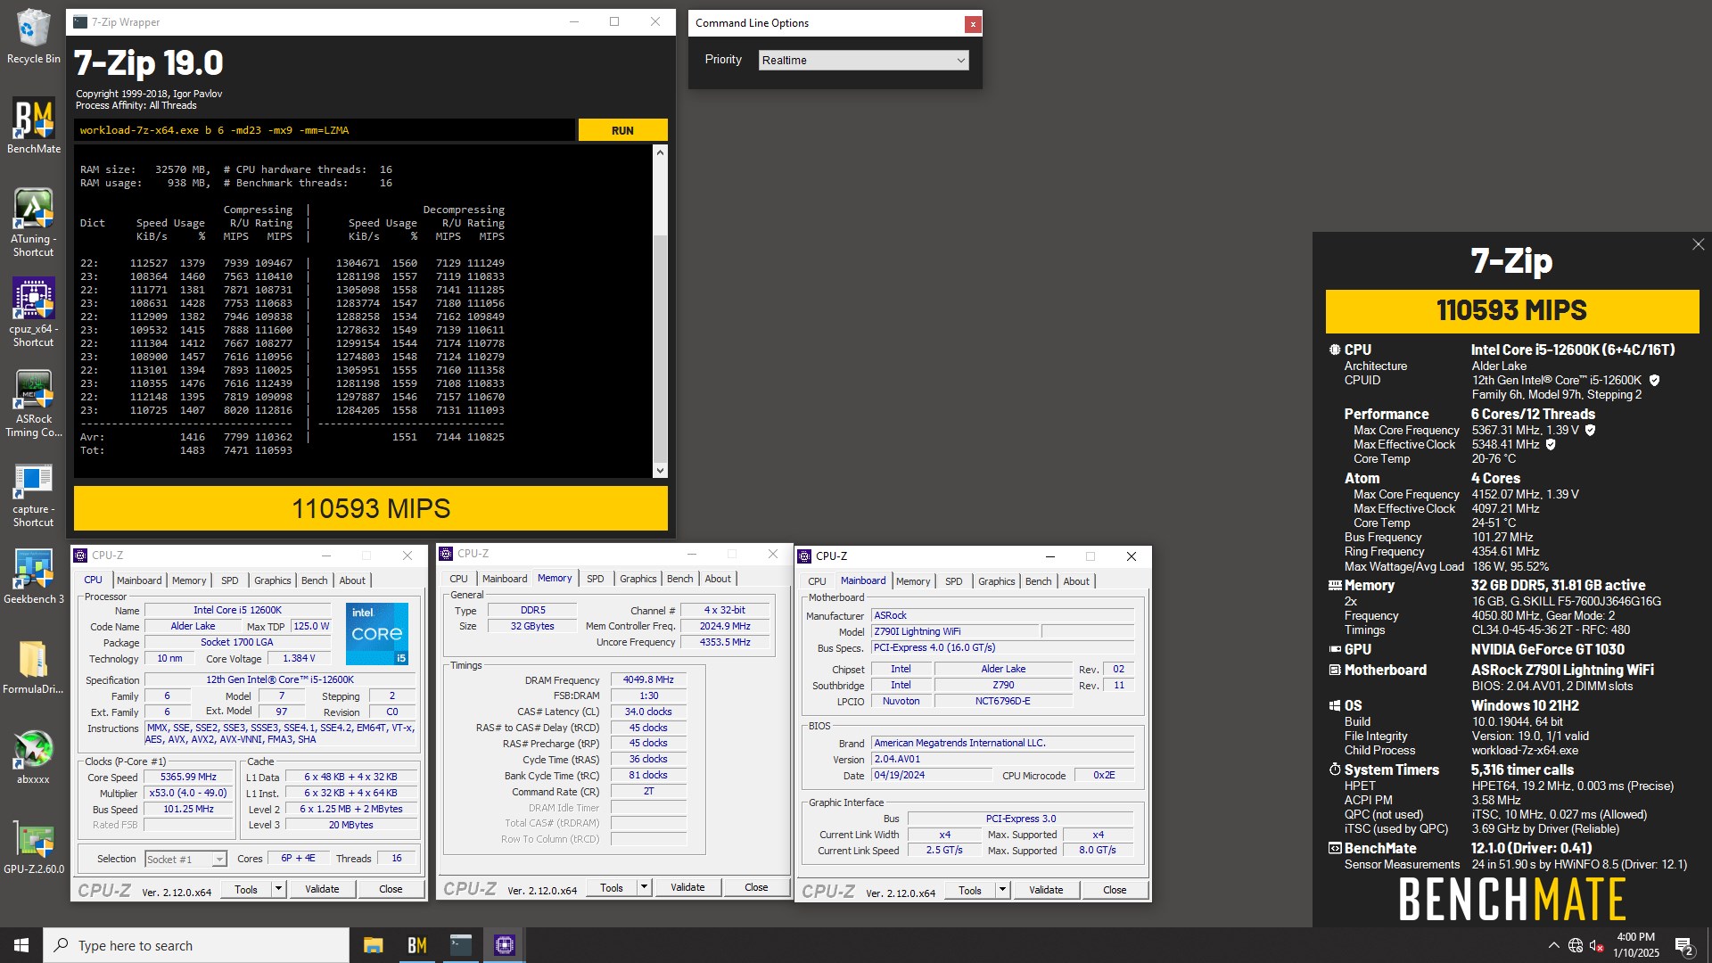Screen dimensions: 1712x963
Task: Open the network tray icon
Action: (1576, 945)
